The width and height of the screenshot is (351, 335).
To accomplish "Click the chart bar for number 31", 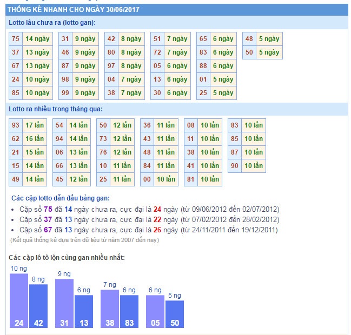I will click(64, 304).
